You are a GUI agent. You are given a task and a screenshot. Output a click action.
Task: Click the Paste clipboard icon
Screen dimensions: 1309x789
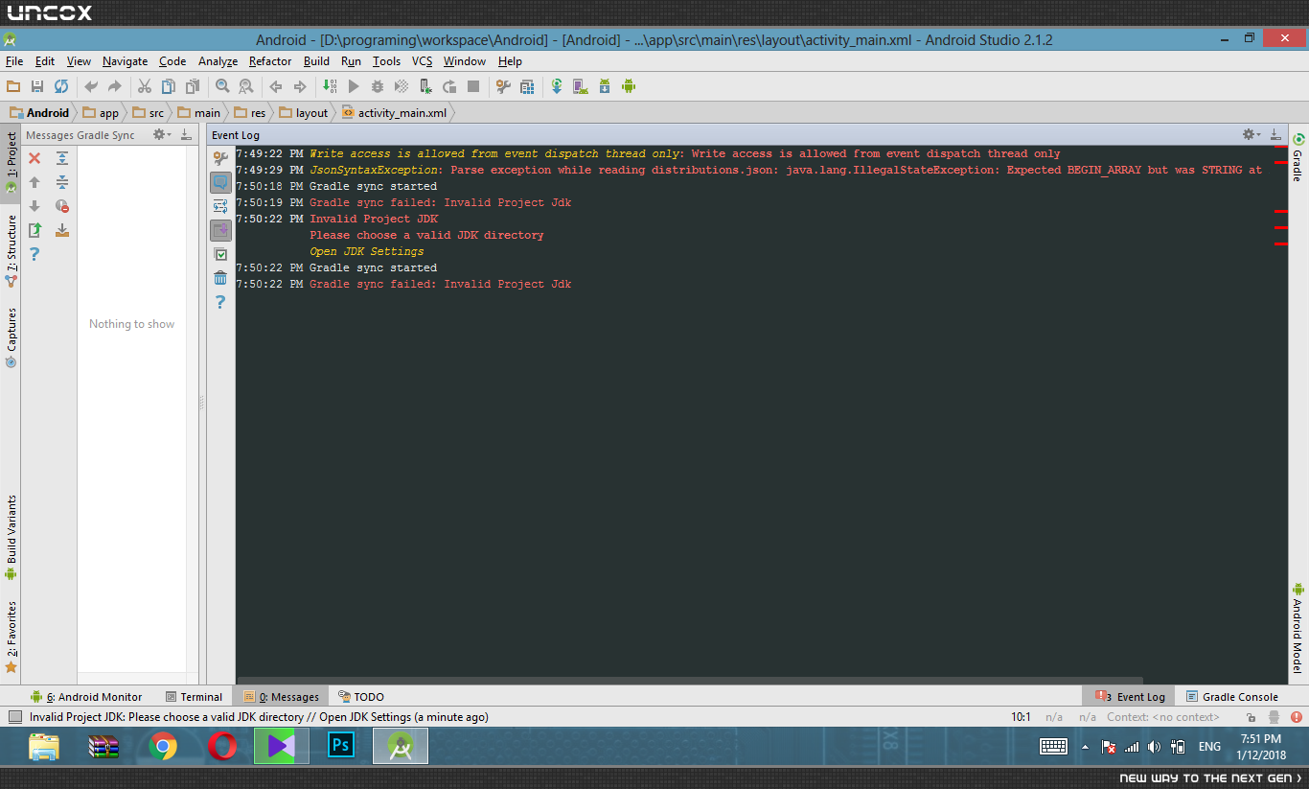pos(193,86)
